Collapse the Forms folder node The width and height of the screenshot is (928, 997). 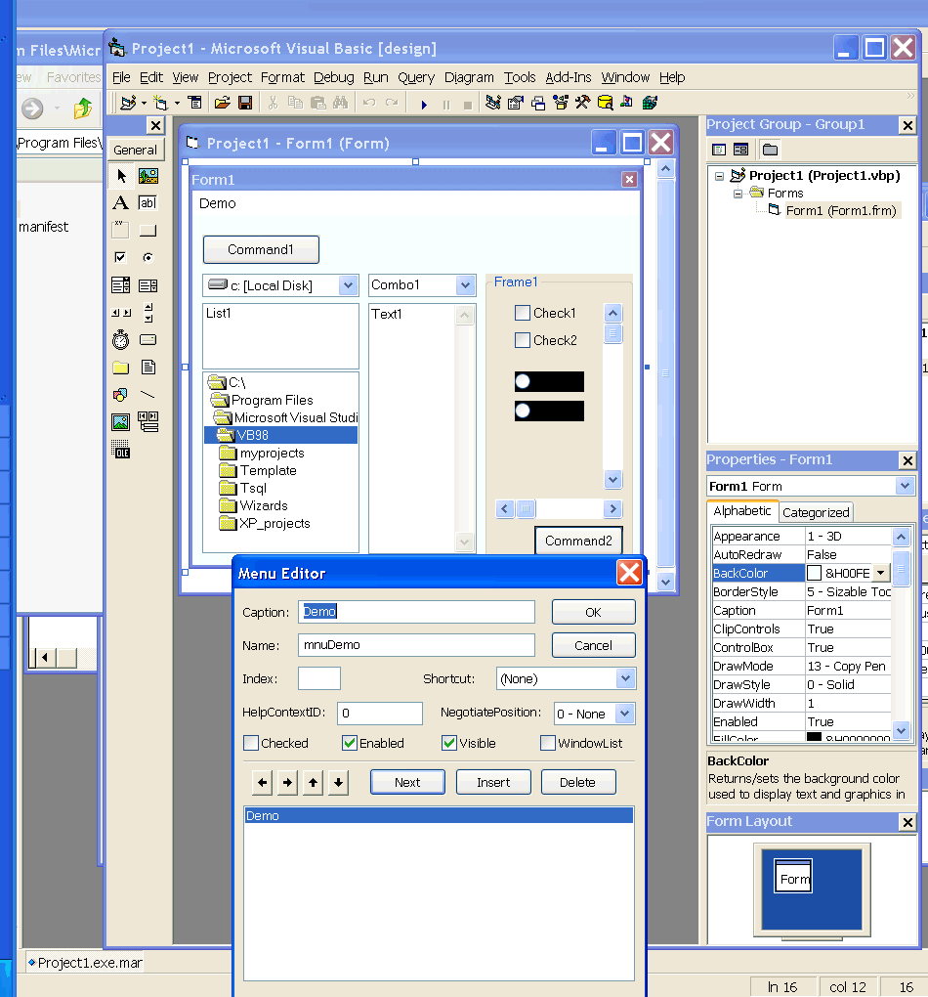[738, 194]
